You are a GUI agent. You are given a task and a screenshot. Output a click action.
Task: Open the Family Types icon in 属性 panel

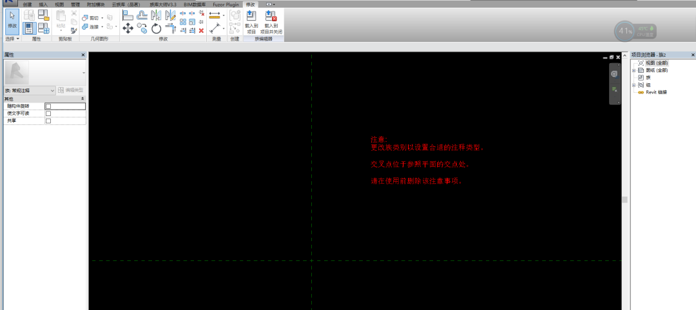44,28
